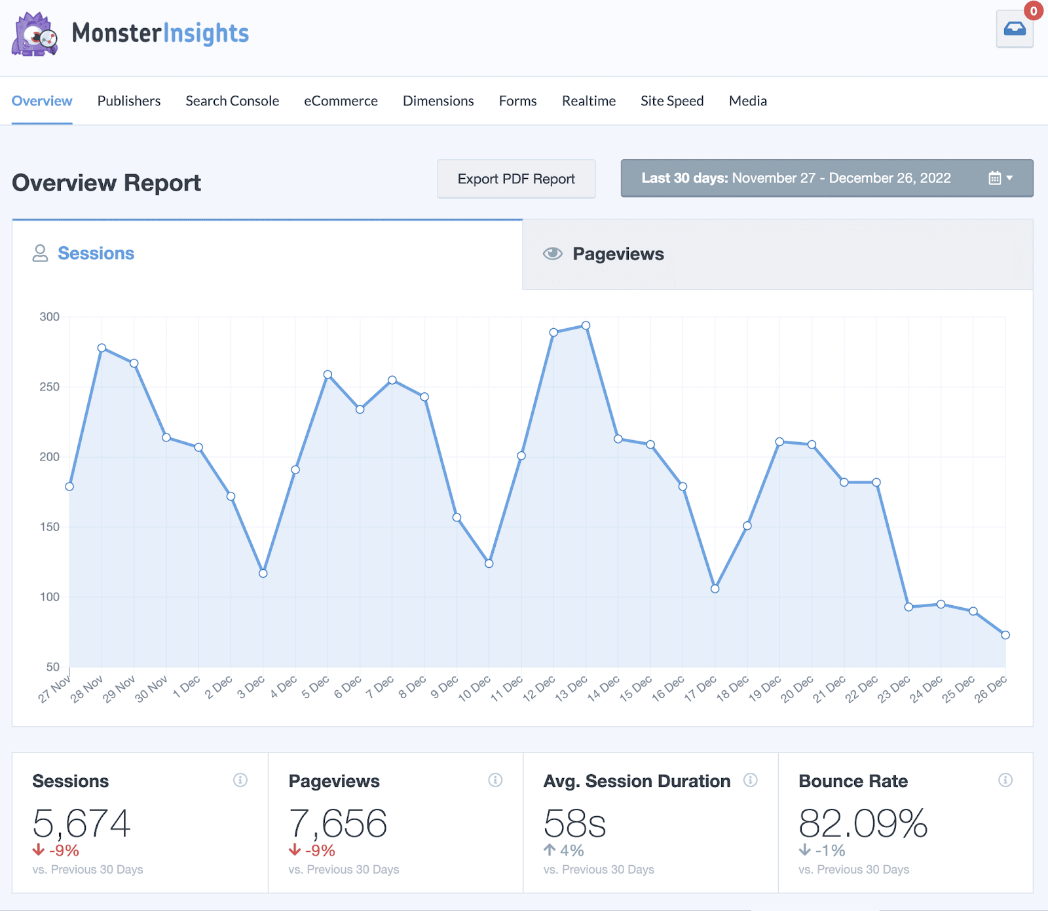
Task: Open the notifications inbox tray icon
Action: click(1014, 29)
